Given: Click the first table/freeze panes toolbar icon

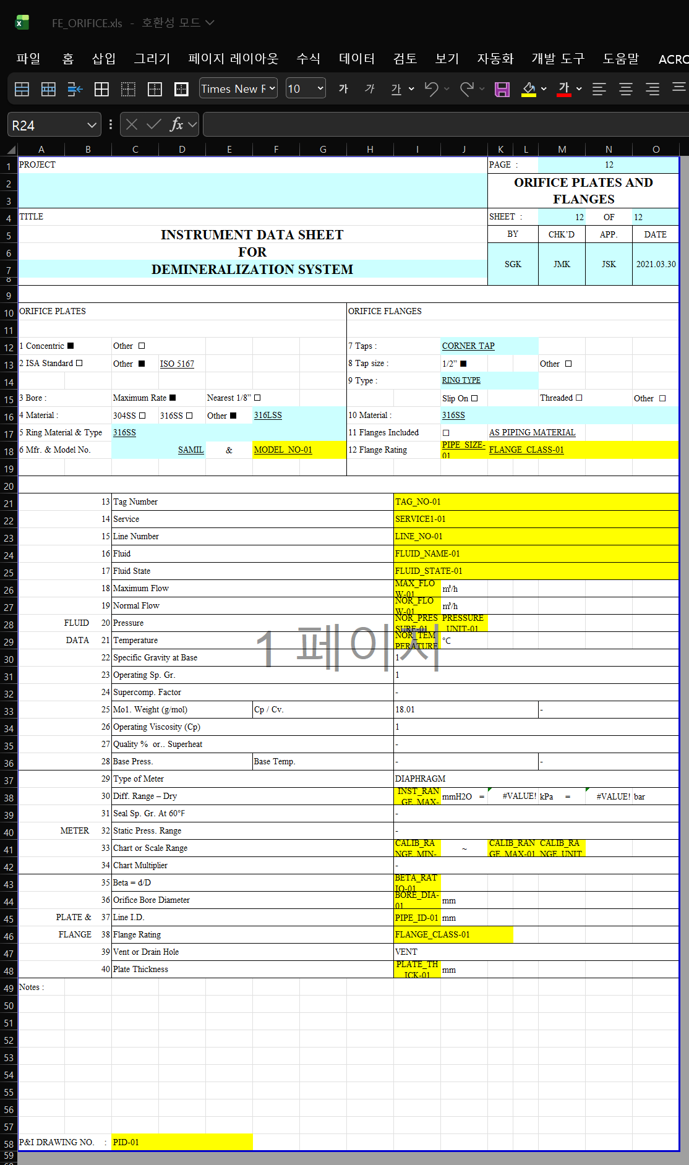Looking at the screenshot, I should pyautogui.click(x=22, y=89).
